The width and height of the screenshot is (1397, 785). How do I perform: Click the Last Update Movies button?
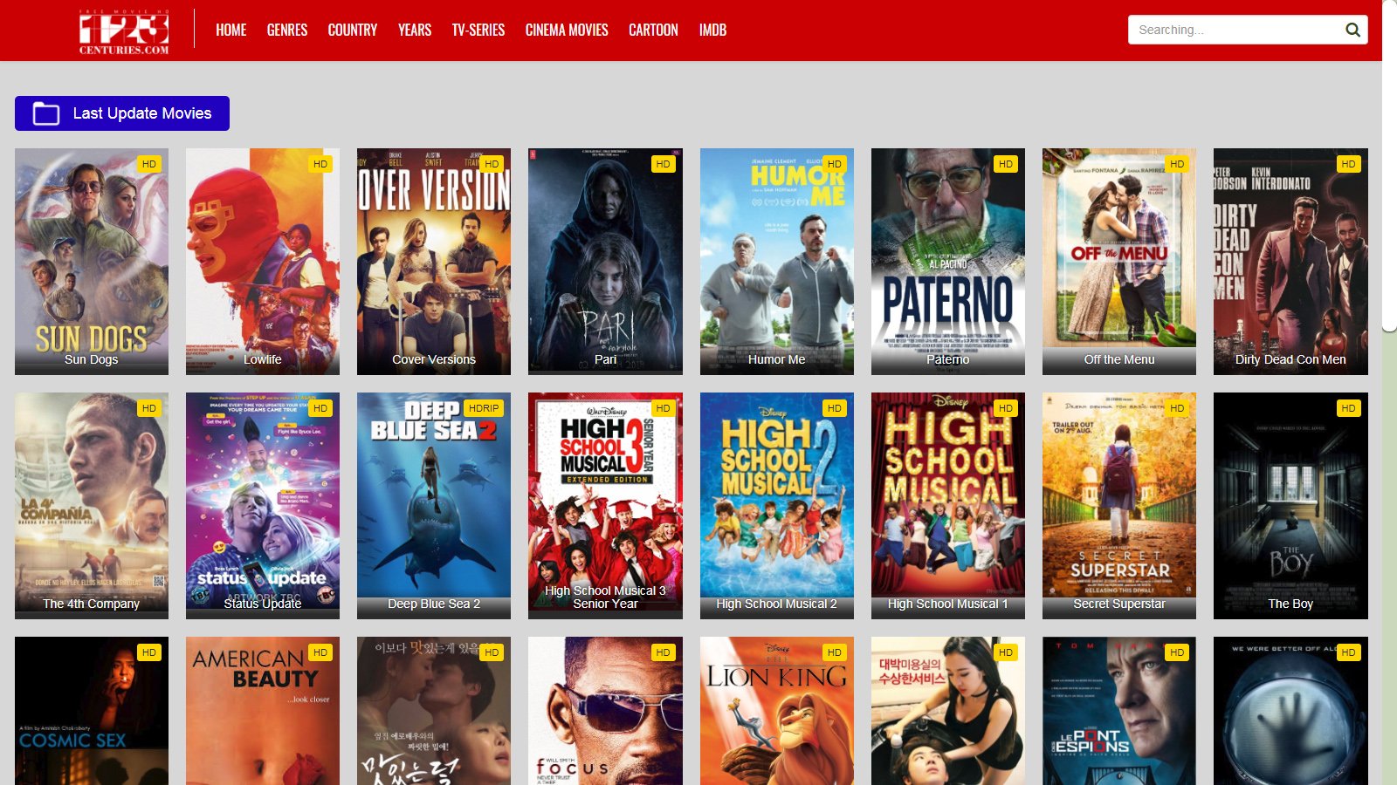[x=122, y=113]
